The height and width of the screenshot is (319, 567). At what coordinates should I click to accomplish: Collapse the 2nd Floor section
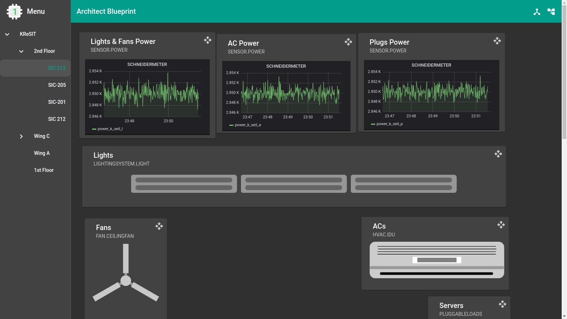[21, 51]
